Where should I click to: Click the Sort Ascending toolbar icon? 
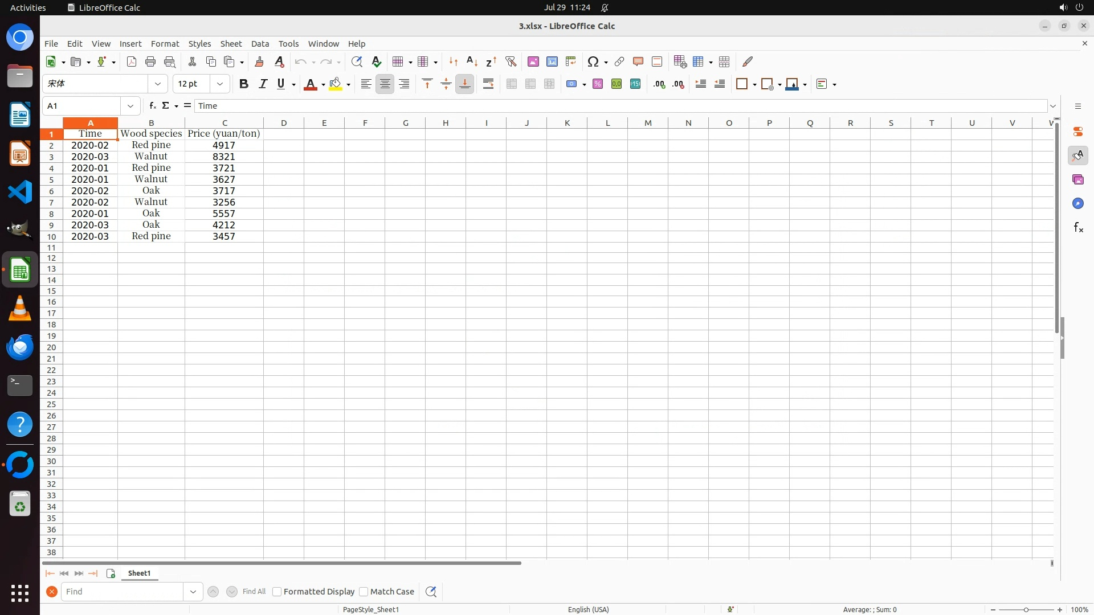472,61
